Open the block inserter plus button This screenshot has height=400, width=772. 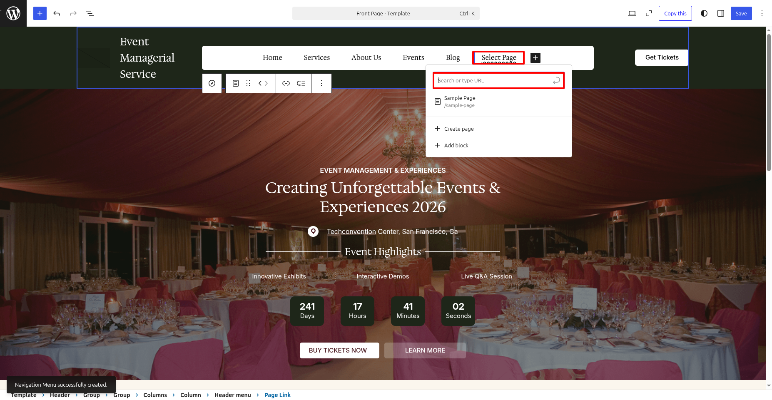pos(40,13)
